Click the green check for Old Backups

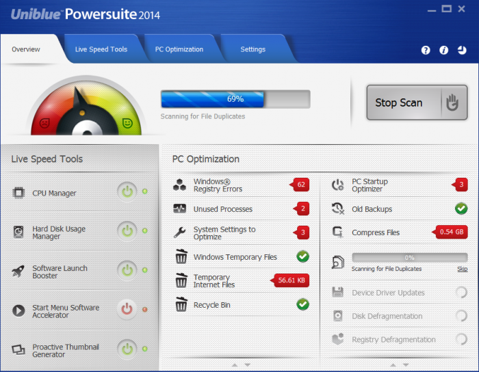461,209
